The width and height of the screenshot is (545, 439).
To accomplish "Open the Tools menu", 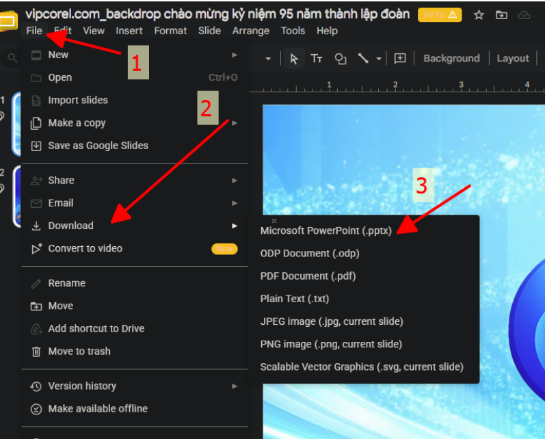I will pyautogui.click(x=293, y=31).
